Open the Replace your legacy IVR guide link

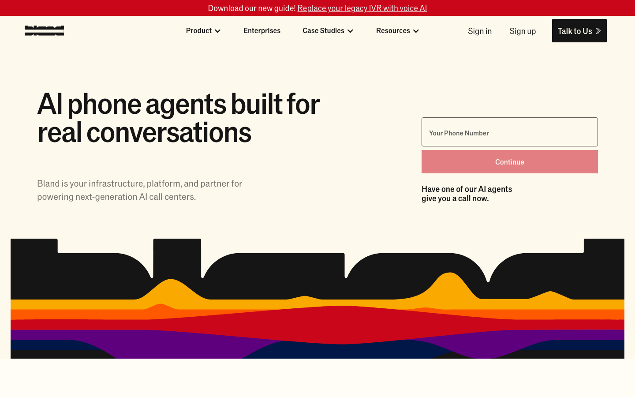362,8
